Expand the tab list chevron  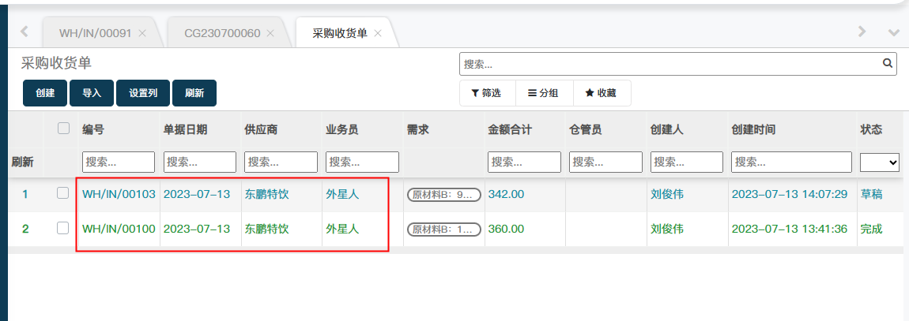point(894,32)
